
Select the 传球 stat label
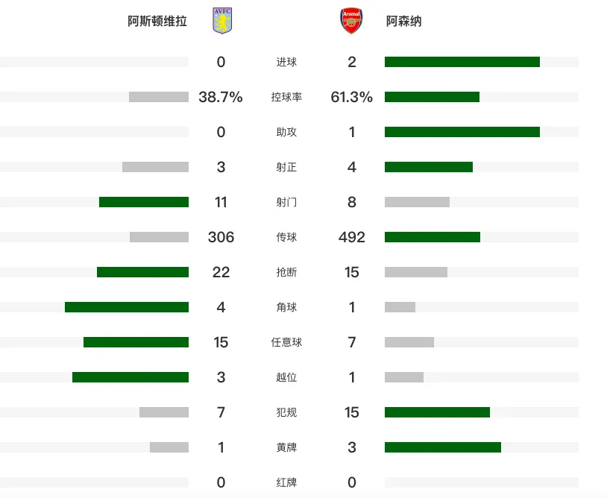[286, 237]
